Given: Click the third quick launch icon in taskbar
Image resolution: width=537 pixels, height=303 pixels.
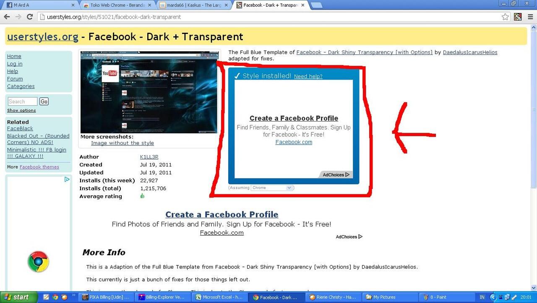Looking at the screenshot, I should click(x=64, y=297).
